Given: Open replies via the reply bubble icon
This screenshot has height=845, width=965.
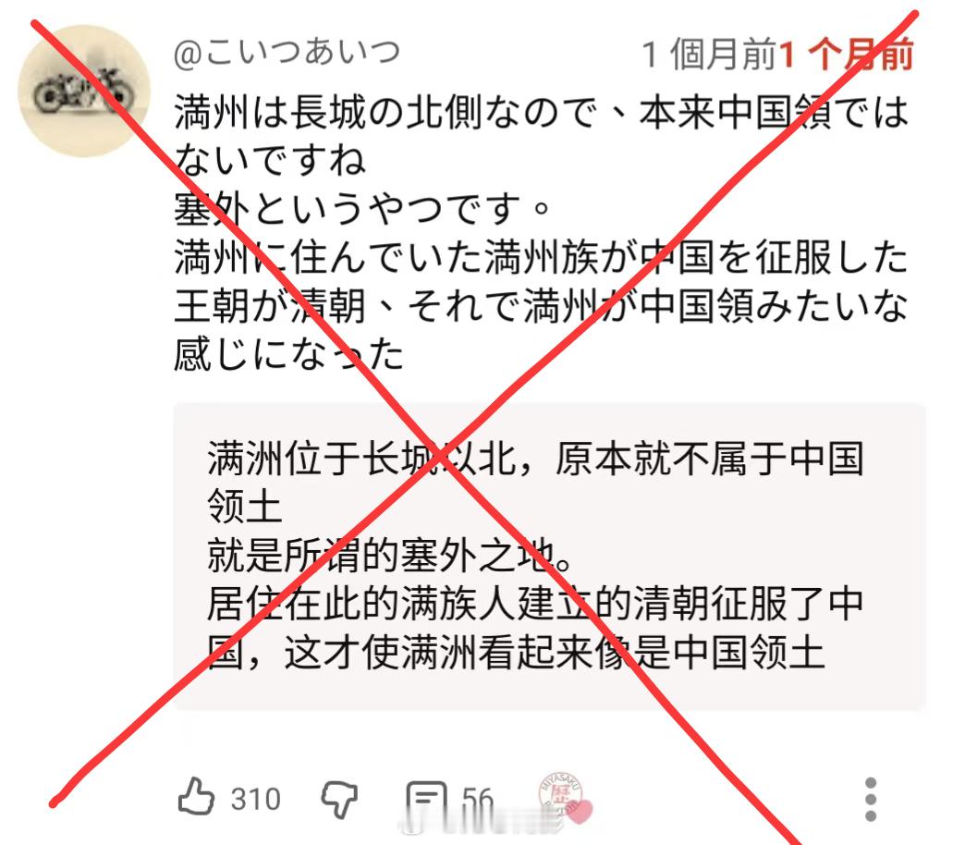Looking at the screenshot, I should [426, 799].
